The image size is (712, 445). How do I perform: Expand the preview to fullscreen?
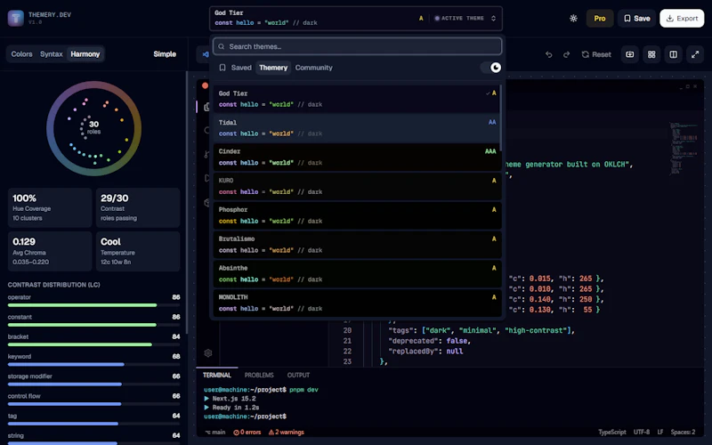coord(695,54)
